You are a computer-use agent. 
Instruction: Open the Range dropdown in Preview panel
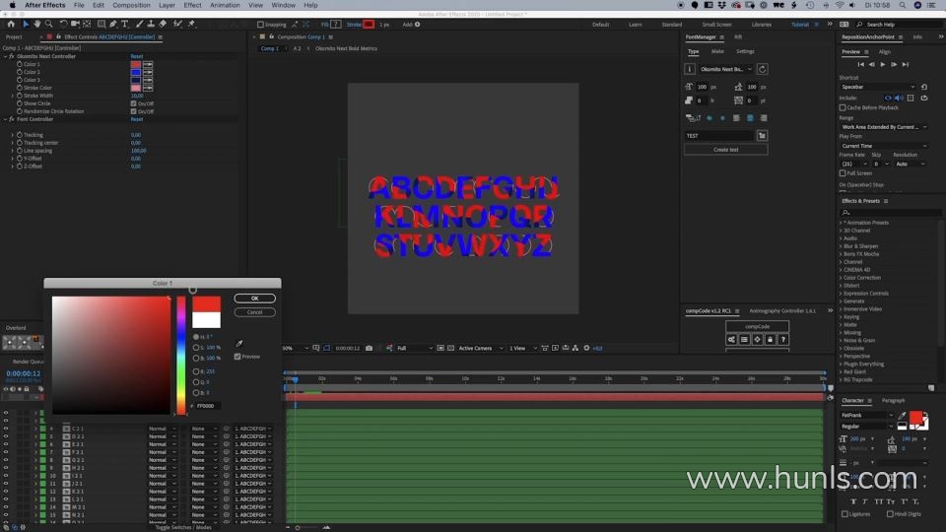tap(883, 127)
